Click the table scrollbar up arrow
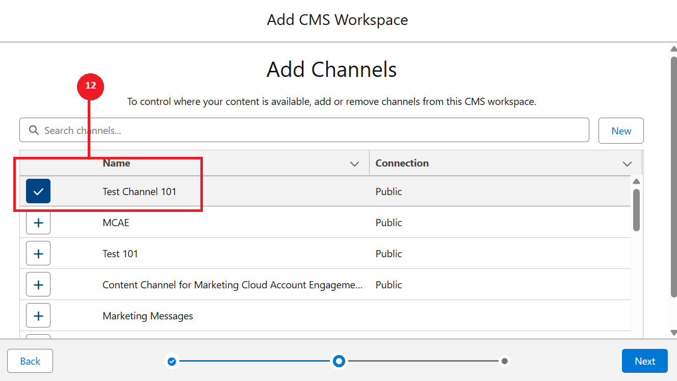The height and width of the screenshot is (381, 677). [636, 182]
